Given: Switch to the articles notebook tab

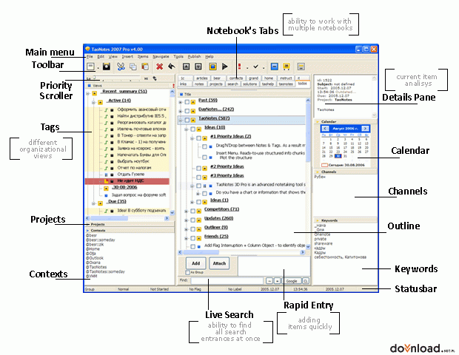Looking at the screenshot, I should point(201,78).
